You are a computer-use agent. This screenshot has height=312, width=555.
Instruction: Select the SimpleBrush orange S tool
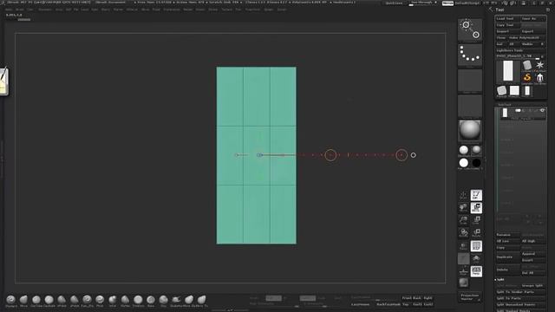click(527, 78)
